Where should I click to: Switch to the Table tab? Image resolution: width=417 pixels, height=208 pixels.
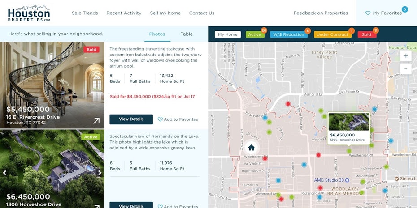187,34
